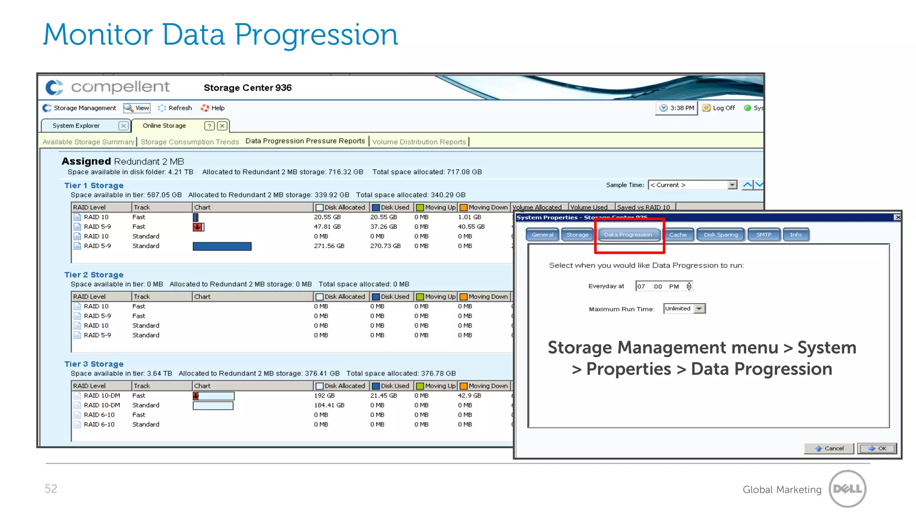Click the Tier 1 RAID 5-9 Standard row icon

pos(77,246)
